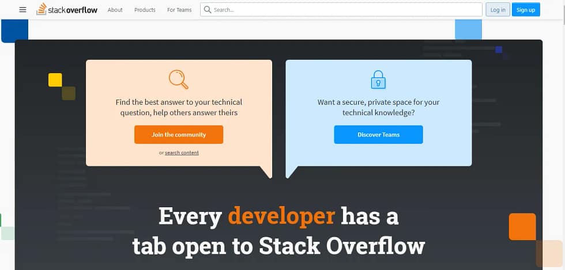Click the Stack Overflow logo
Screen dimensions: 565x270
pos(68,10)
